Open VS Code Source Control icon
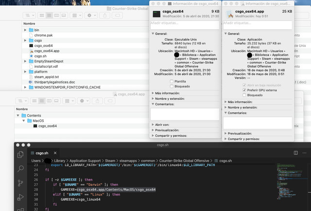Viewport: 311px width, 211px height. pyautogui.click(x=20, y=183)
